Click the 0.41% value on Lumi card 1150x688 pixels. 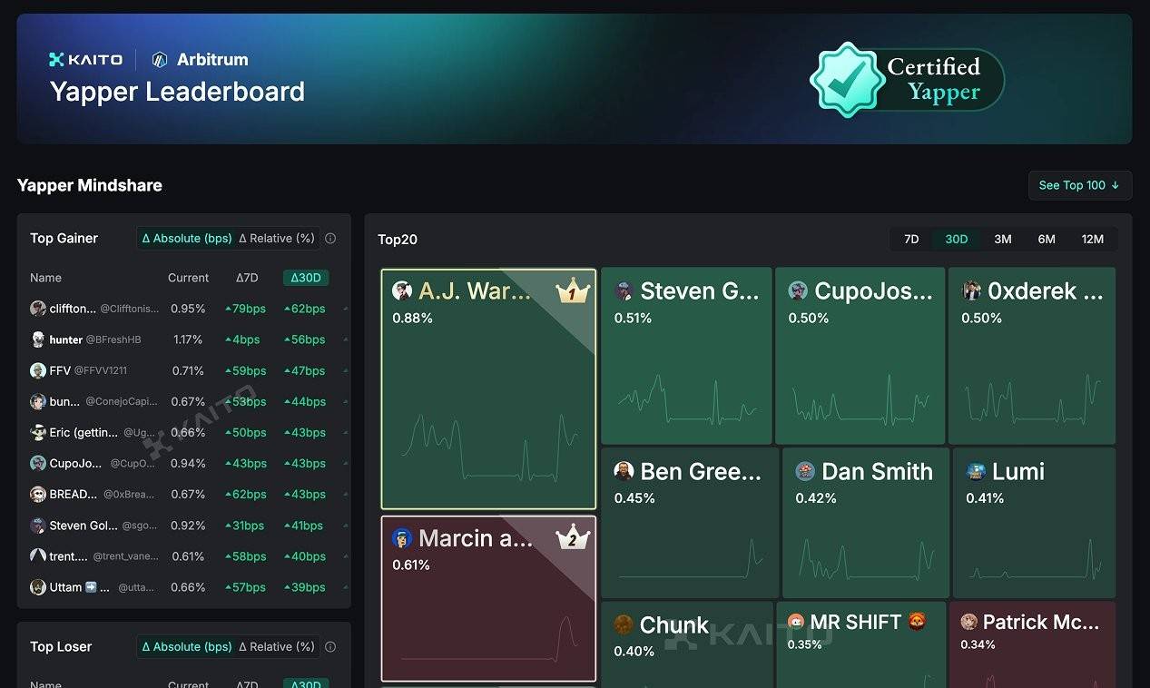[x=985, y=498]
